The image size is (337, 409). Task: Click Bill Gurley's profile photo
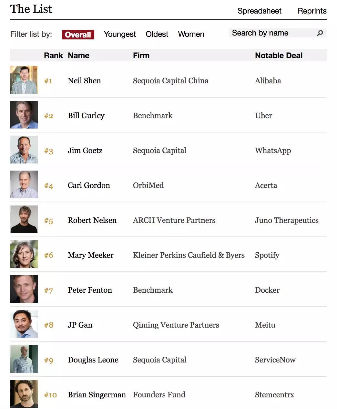click(x=24, y=115)
